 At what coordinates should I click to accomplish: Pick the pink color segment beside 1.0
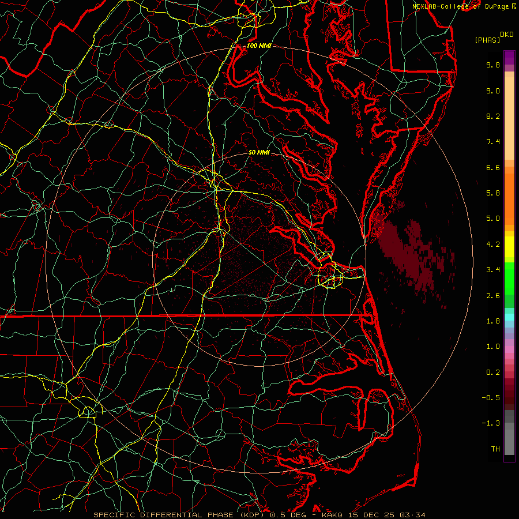509,349
